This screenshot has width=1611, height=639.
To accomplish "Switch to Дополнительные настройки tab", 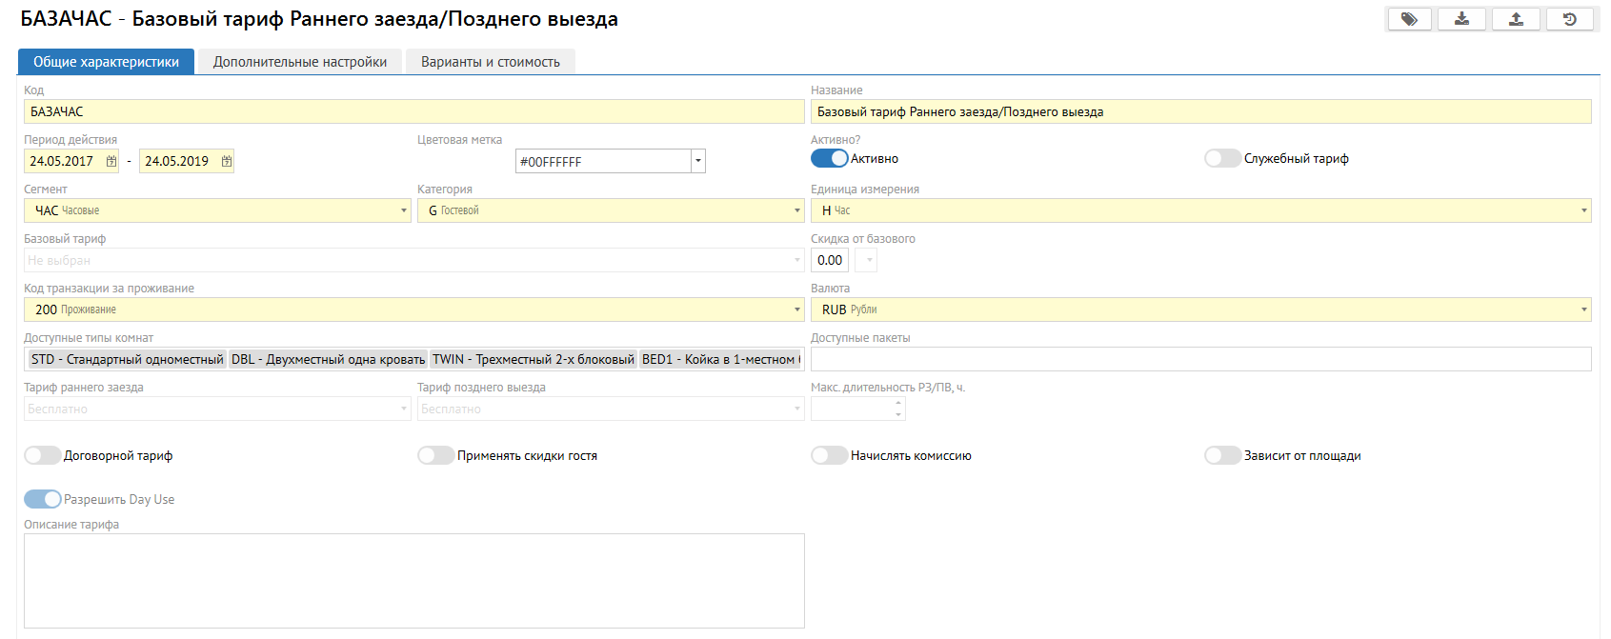I will click(300, 62).
